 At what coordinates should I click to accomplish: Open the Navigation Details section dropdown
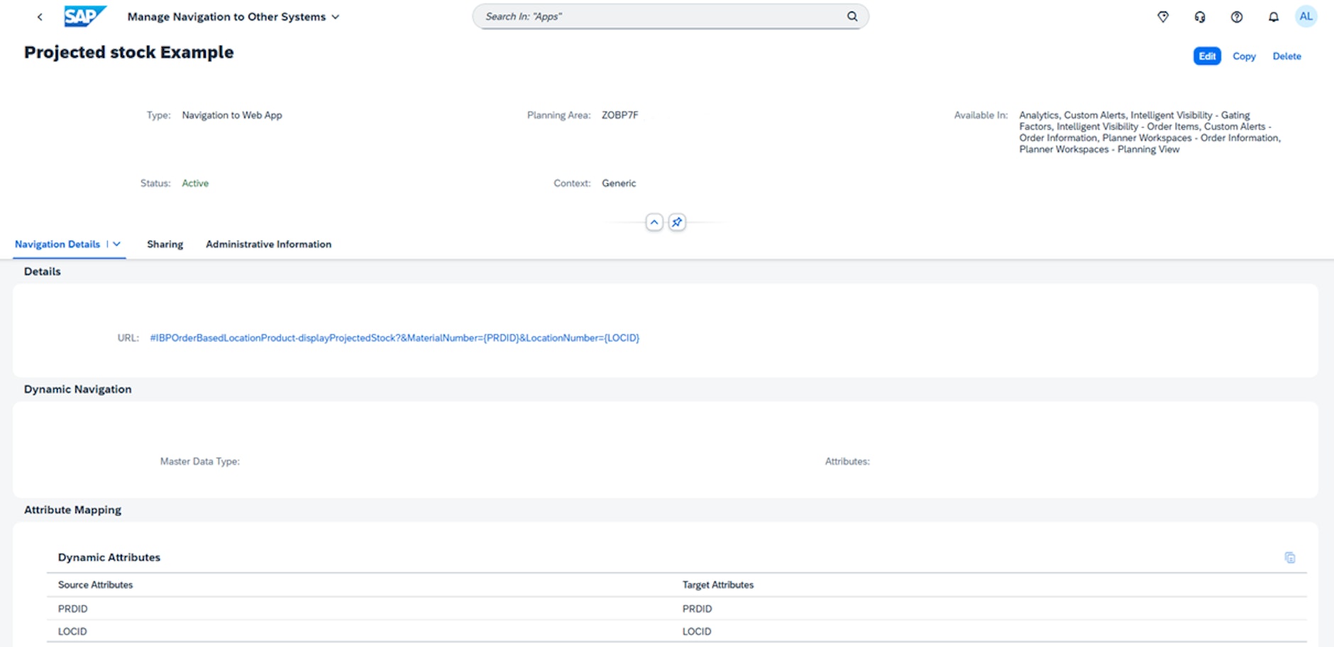pyautogui.click(x=117, y=243)
